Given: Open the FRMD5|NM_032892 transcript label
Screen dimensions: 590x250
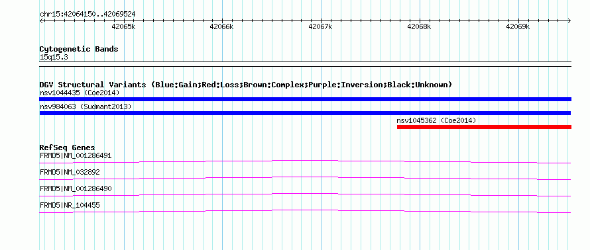Looking at the screenshot, I should point(70,172).
